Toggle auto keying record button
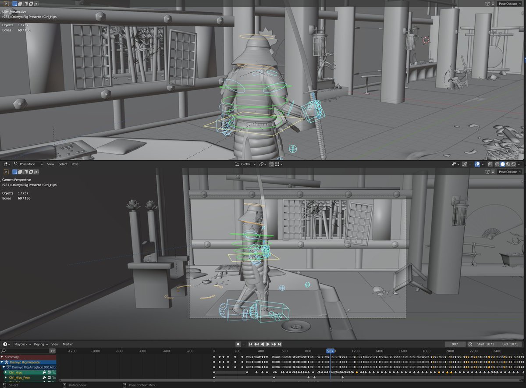 tap(238, 344)
